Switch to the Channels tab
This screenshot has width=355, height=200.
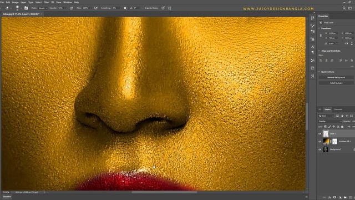click(338, 109)
